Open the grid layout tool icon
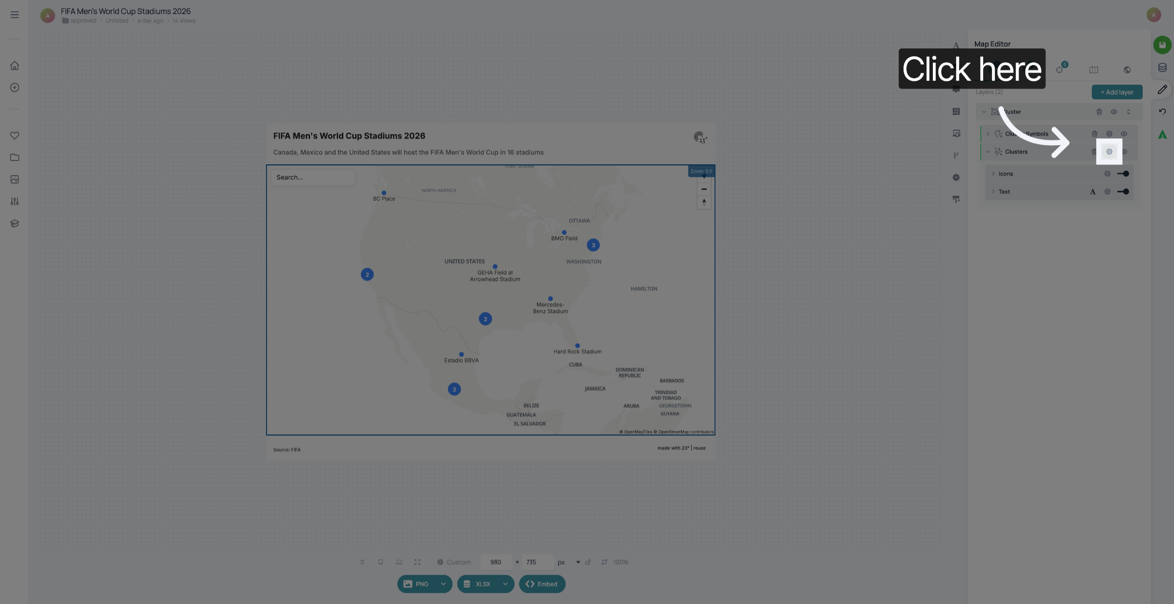Viewport: 1174px width, 604px height. click(x=956, y=112)
